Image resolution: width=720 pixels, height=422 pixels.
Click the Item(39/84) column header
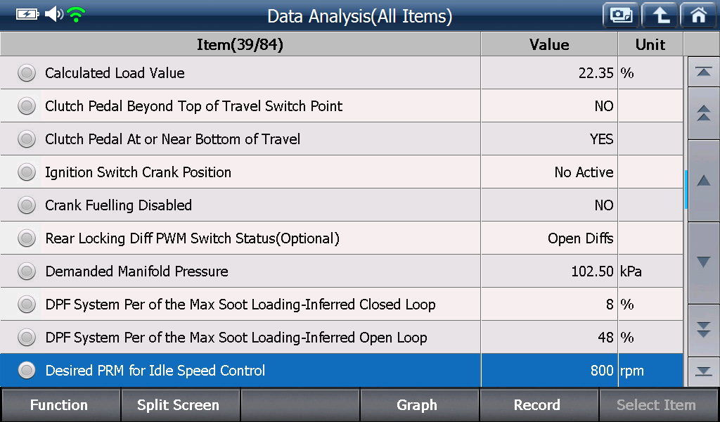[x=240, y=44]
